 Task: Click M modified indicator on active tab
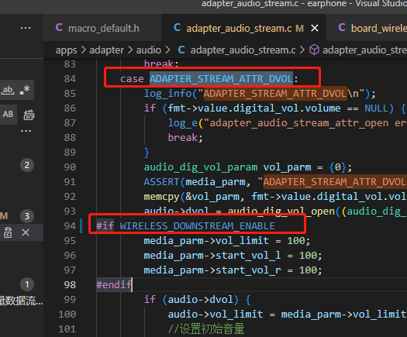(299, 28)
